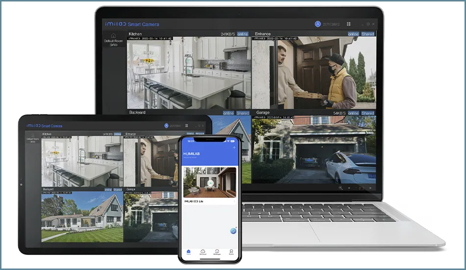Screen dimensions: 466x270
Task: Click the Default Room home icon on tablet
Action: pos(33,135)
